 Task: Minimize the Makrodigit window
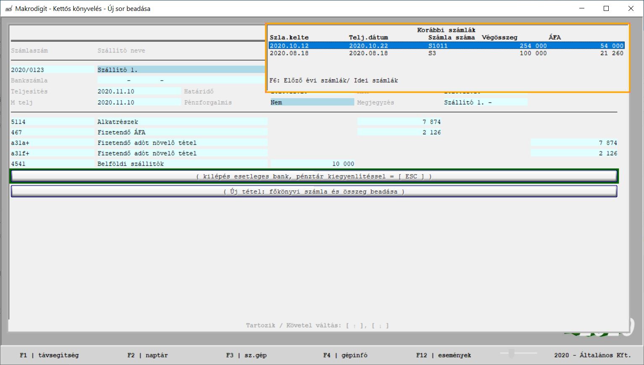[582, 8]
